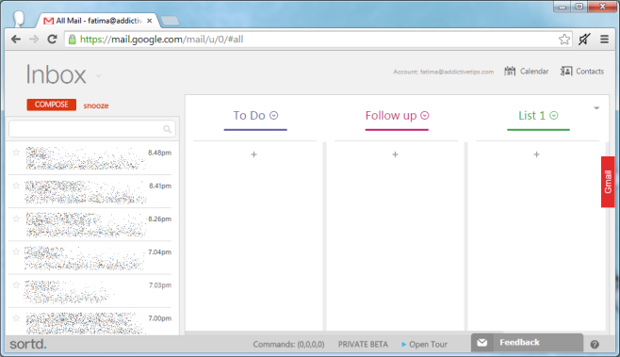Image resolution: width=620 pixels, height=357 pixels.
Task: Open the Feedback envelope button
Action: pos(527,343)
